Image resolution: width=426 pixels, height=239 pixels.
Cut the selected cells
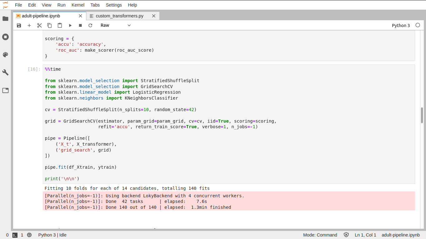point(39,25)
